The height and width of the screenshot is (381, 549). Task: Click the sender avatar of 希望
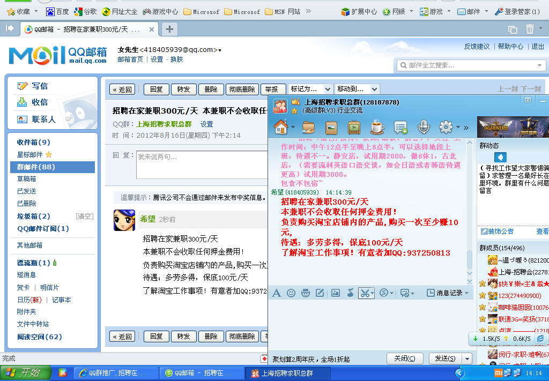pos(124,220)
